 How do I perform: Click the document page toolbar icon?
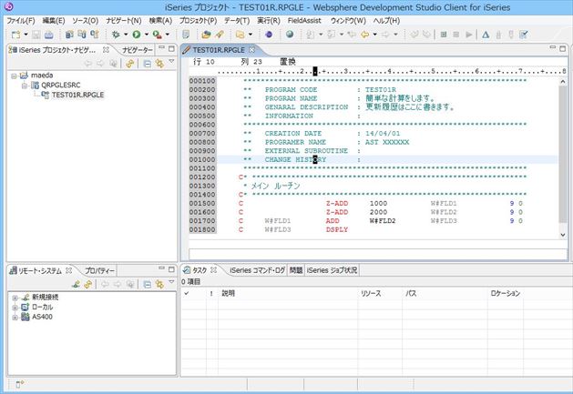[x=186, y=35]
